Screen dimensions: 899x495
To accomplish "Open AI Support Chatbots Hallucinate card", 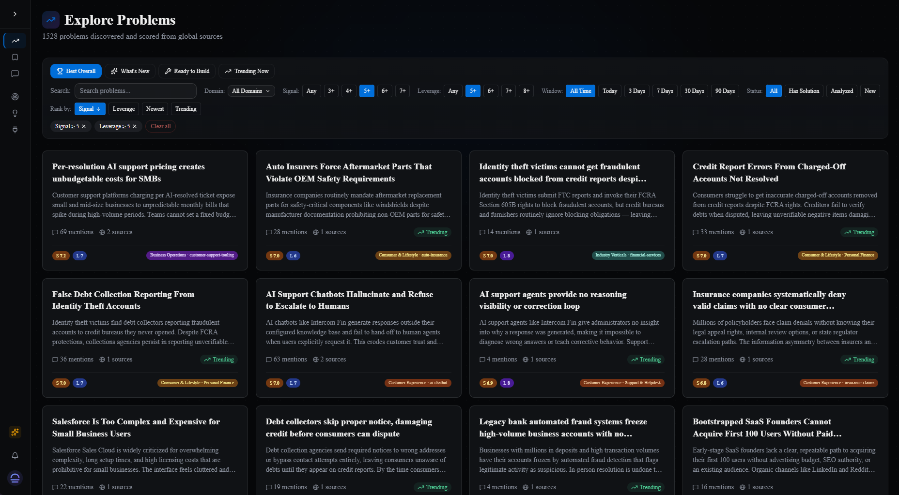I will coord(358,338).
